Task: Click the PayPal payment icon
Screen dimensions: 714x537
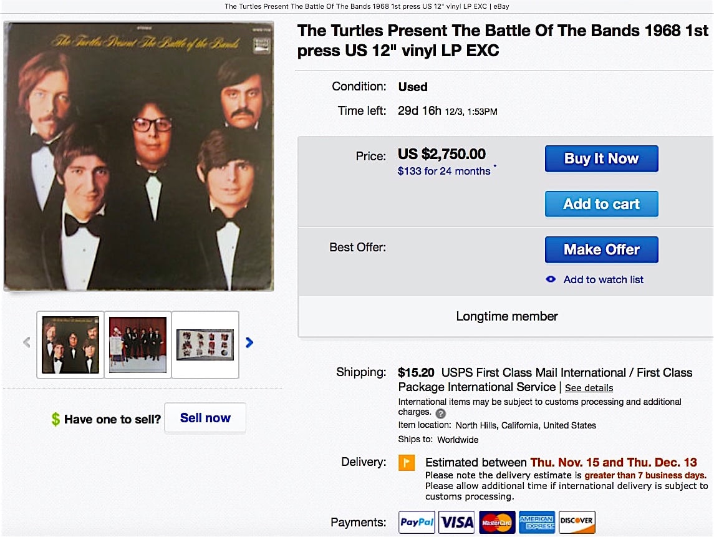Action: tap(417, 522)
